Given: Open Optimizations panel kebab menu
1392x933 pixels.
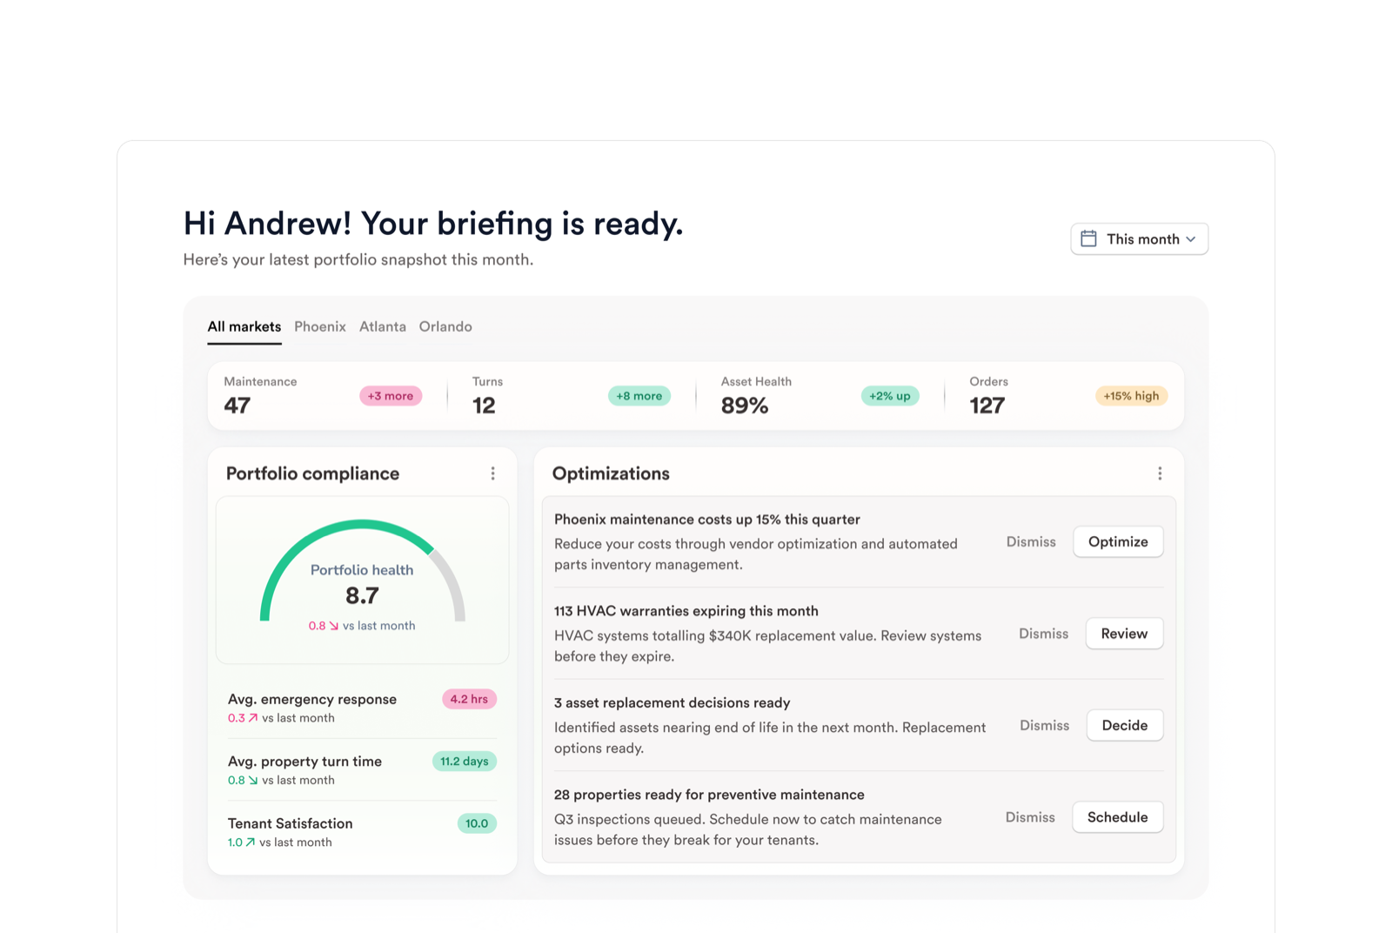Looking at the screenshot, I should click(1159, 473).
